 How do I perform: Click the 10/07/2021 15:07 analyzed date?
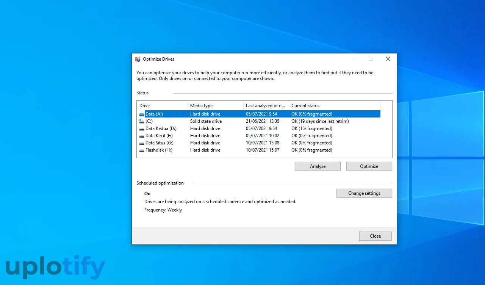pyautogui.click(x=263, y=150)
